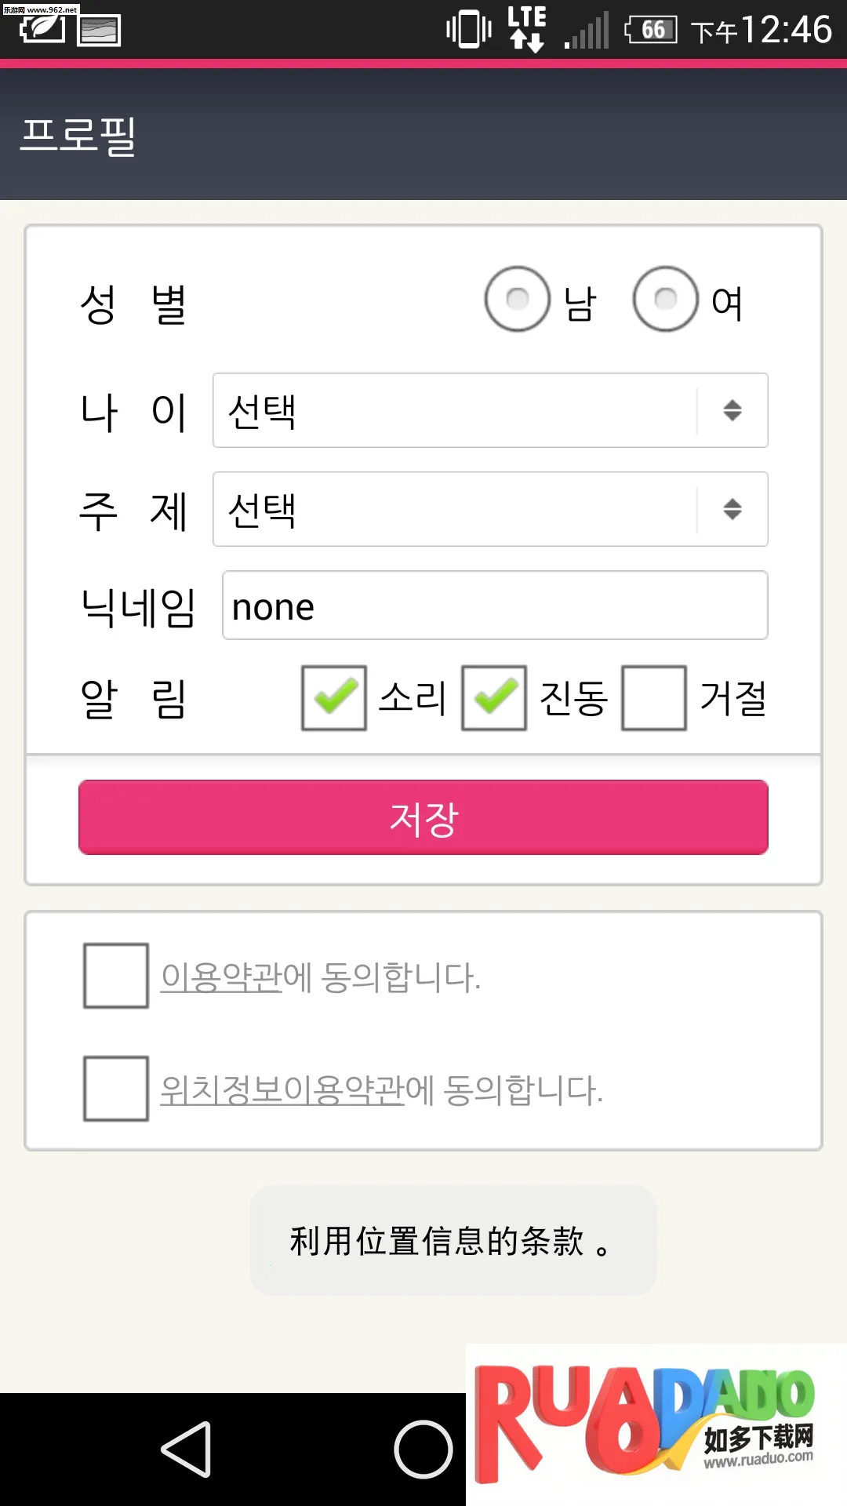The width and height of the screenshot is (847, 1506).
Task: Tap the image notification icon in status bar
Action: point(99,31)
